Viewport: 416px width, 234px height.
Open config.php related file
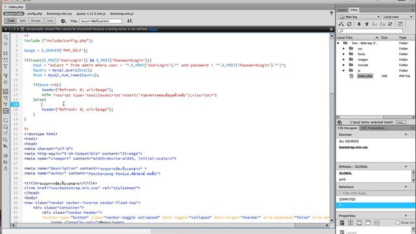(x=34, y=14)
